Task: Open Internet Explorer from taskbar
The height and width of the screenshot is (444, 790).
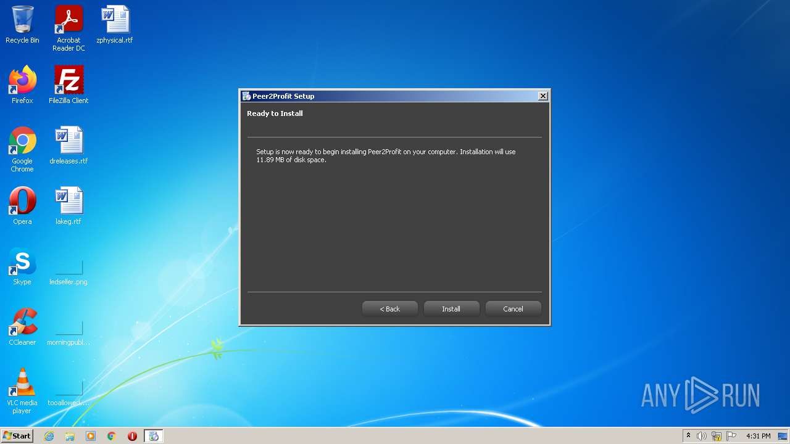Action: pyautogui.click(x=49, y=436)
